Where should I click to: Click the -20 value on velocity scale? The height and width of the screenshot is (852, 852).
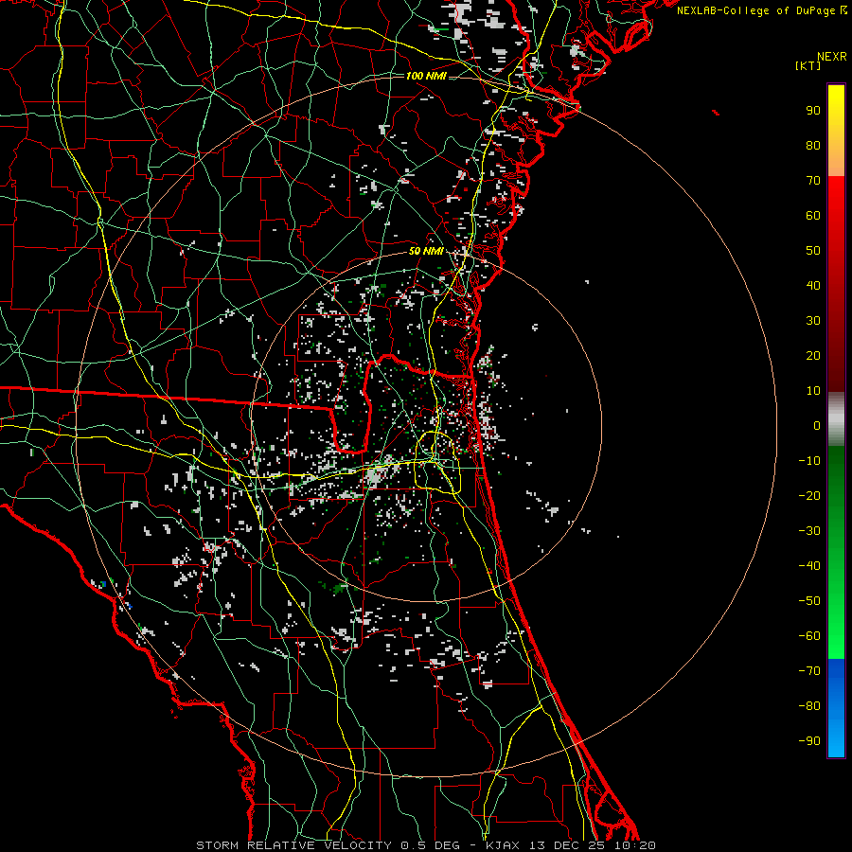point(809,496)
